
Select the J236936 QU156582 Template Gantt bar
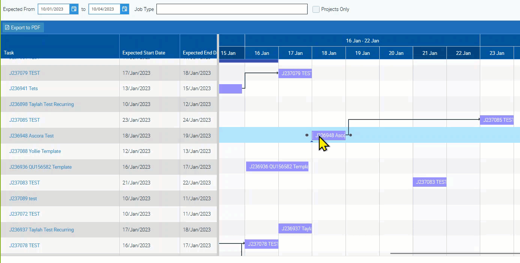(x=277, y=166)
